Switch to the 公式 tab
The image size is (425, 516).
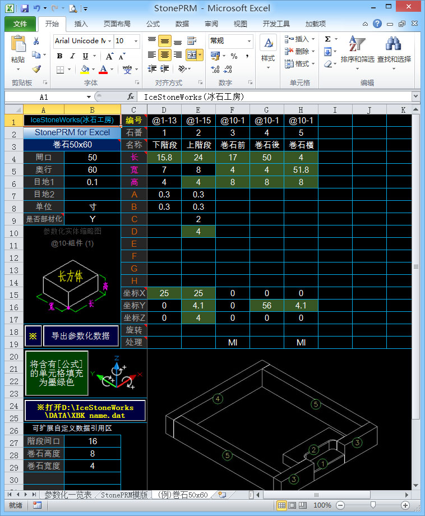(153, 24)
